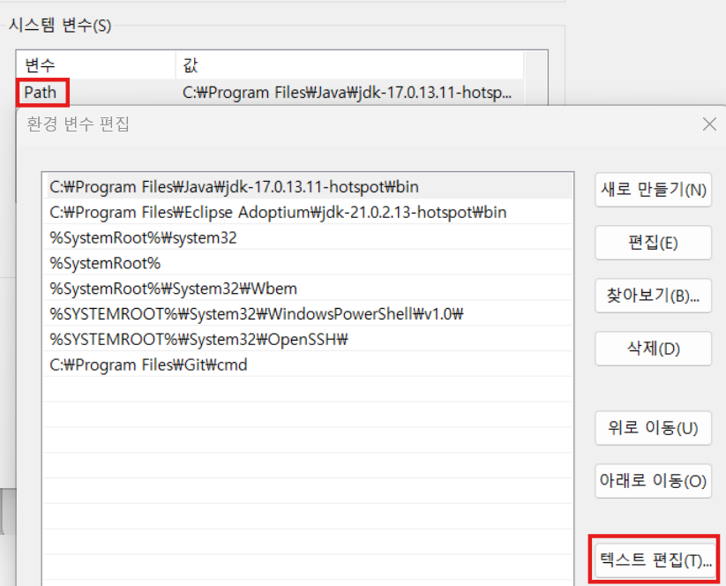
Task: Select the C:\Program Files\Git\cmd entry
Action: (x=308, y=365)
